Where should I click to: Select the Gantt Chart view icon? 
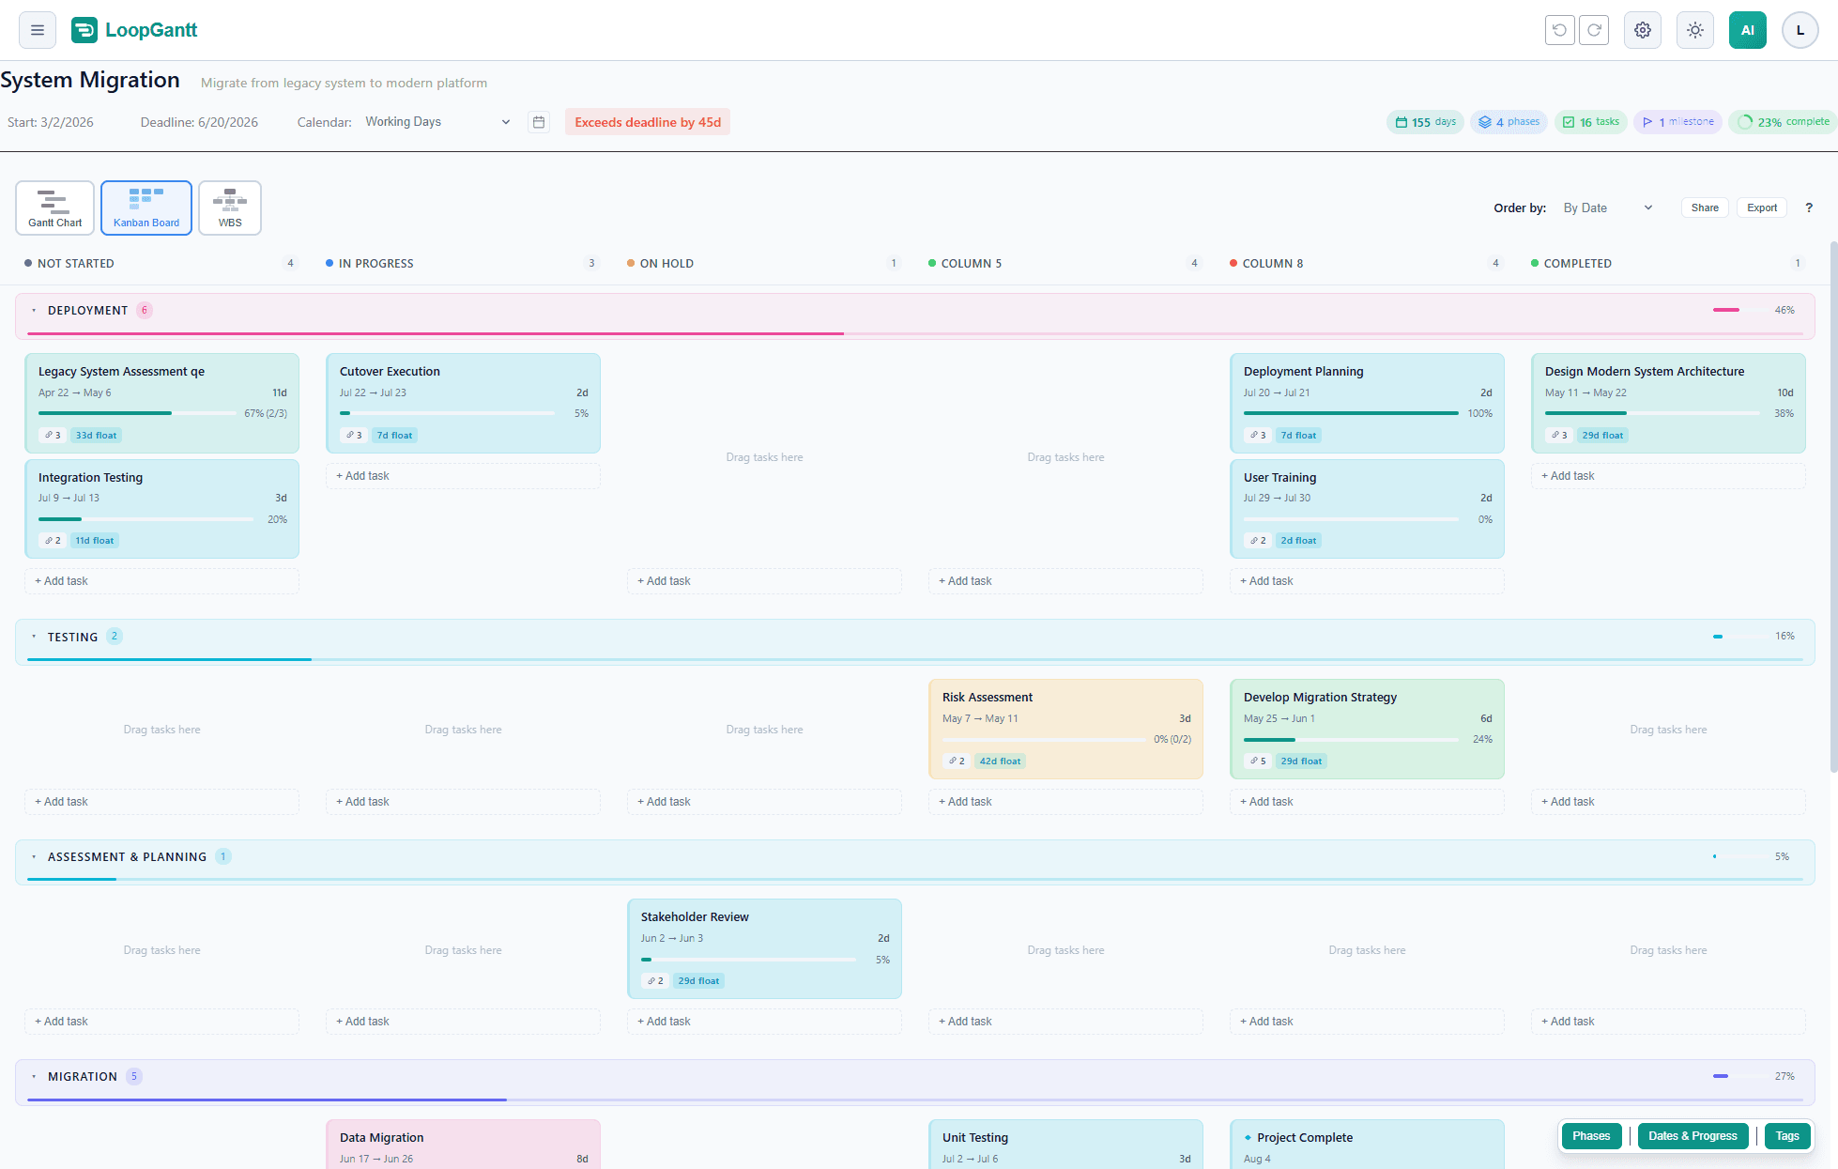click(x=54, y=207)
